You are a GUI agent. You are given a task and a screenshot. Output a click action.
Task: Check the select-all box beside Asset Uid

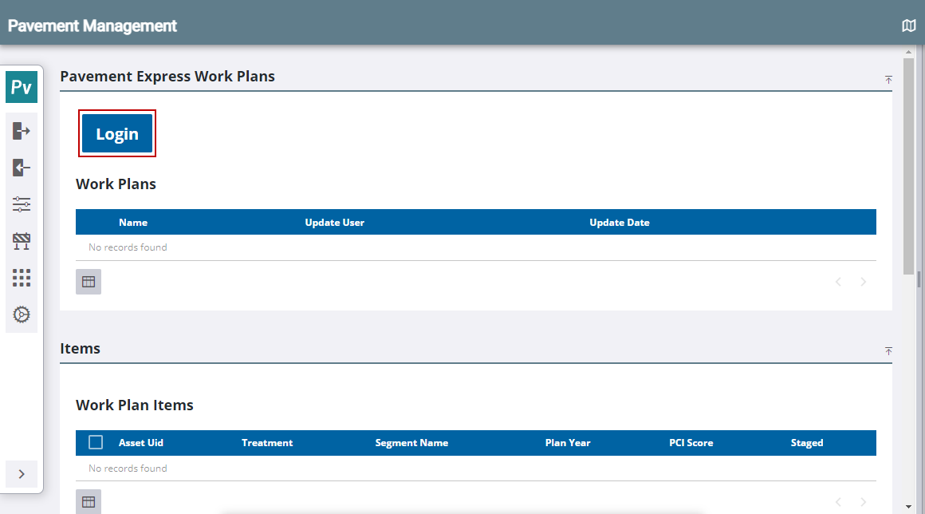tap(96, 442)
